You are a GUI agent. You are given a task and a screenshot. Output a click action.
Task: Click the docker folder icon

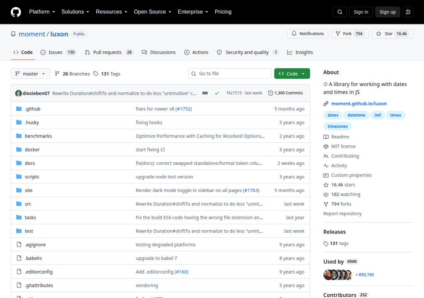(19, 149)
